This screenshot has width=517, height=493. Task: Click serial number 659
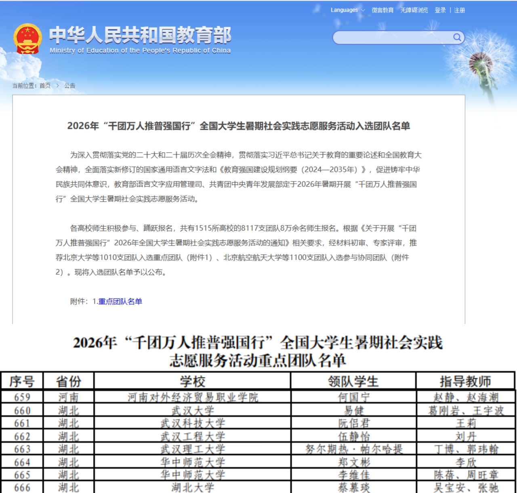pos(22,397)
